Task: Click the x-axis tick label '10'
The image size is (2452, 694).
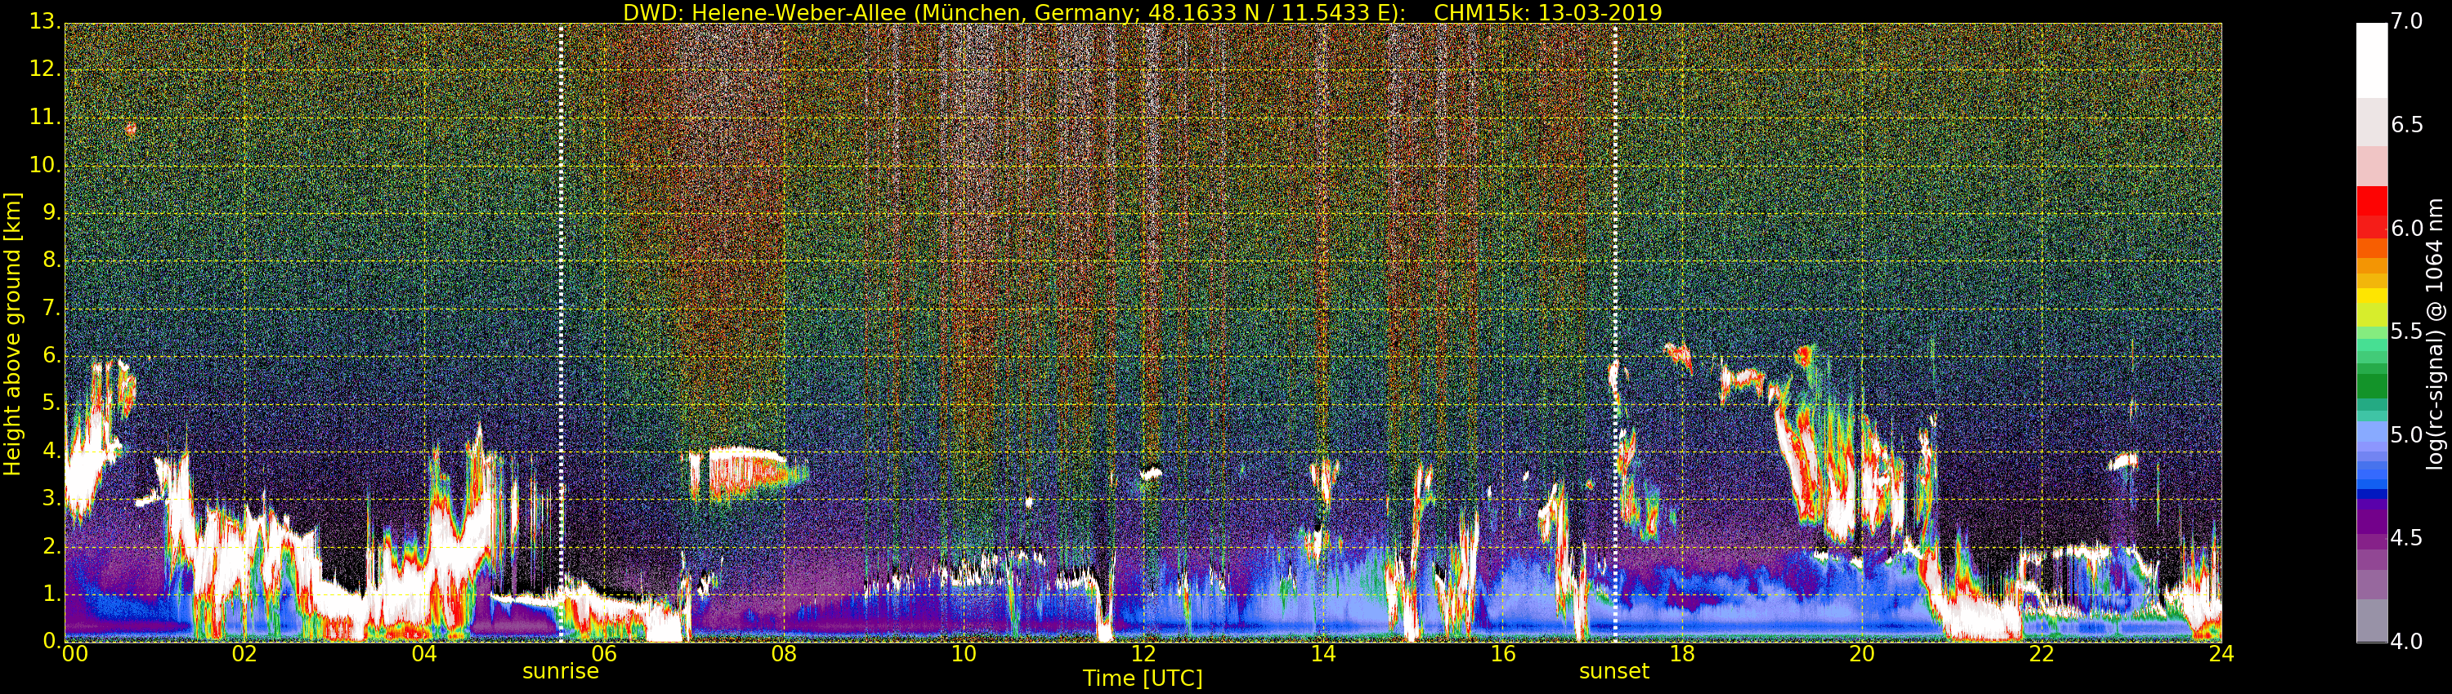Action: pyautogui.click(x=964, y=654)
